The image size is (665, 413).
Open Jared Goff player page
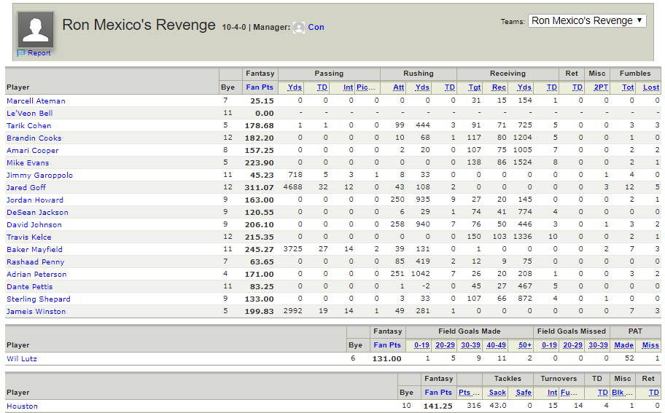26,187
